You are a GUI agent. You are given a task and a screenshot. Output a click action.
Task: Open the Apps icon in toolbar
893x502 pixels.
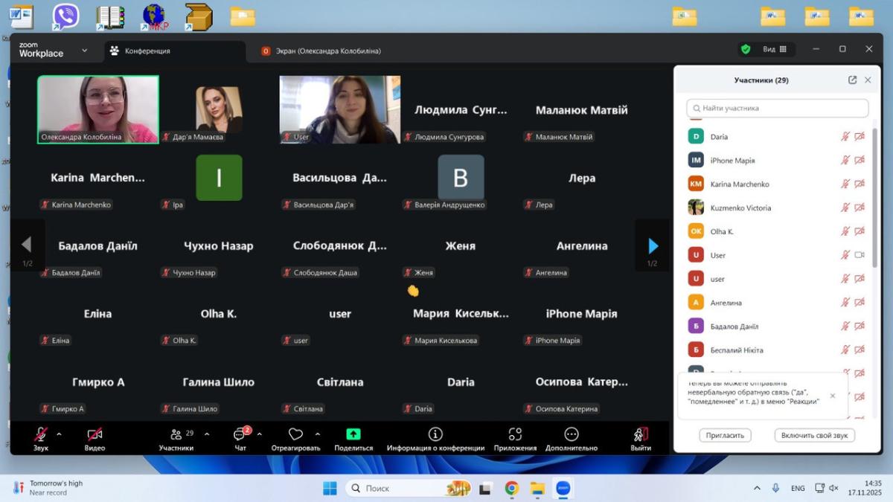(515, 434)
